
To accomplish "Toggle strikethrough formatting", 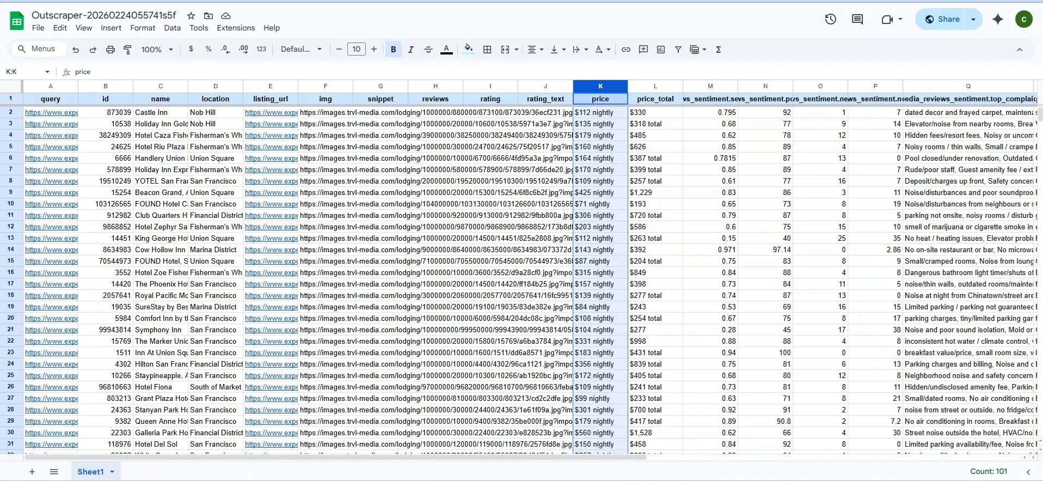I will [x=428, y=50].
